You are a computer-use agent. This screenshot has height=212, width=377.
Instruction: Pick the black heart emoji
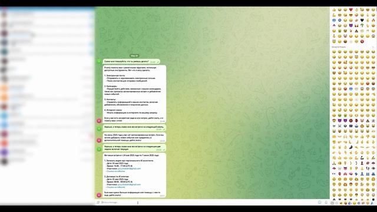tap(362, 20)
